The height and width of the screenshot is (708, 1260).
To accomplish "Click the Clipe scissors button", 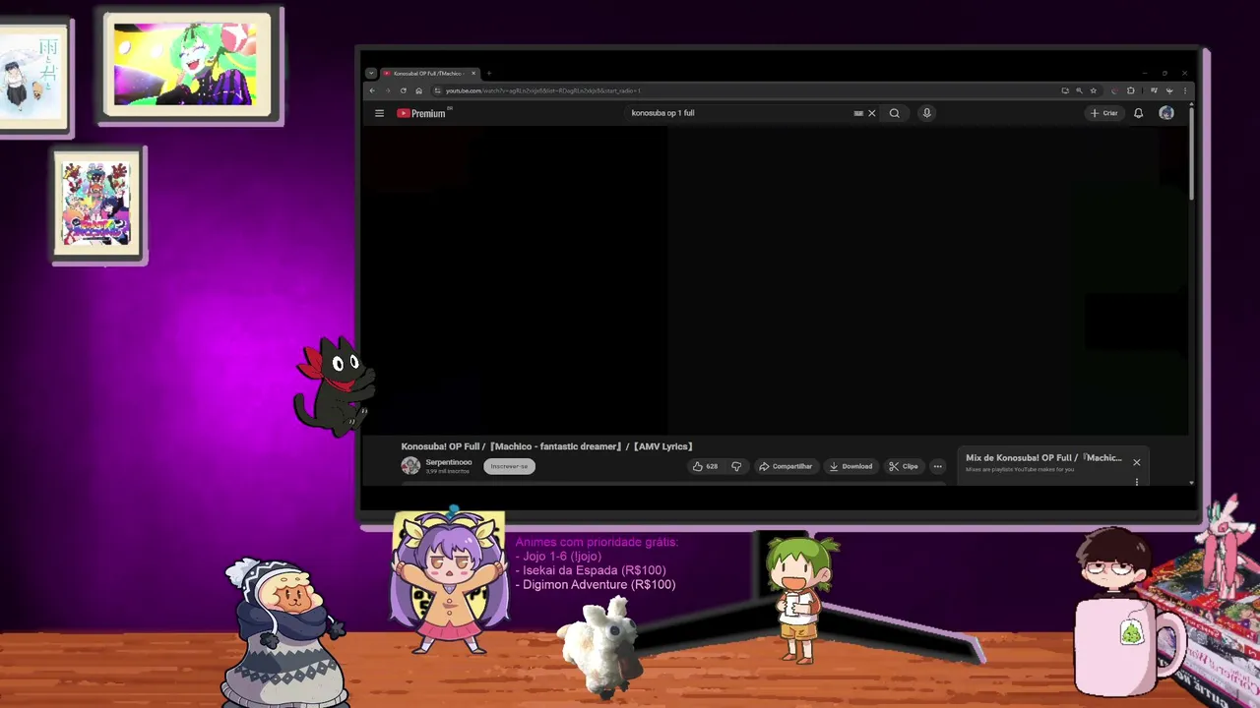I will pos(904,466).
